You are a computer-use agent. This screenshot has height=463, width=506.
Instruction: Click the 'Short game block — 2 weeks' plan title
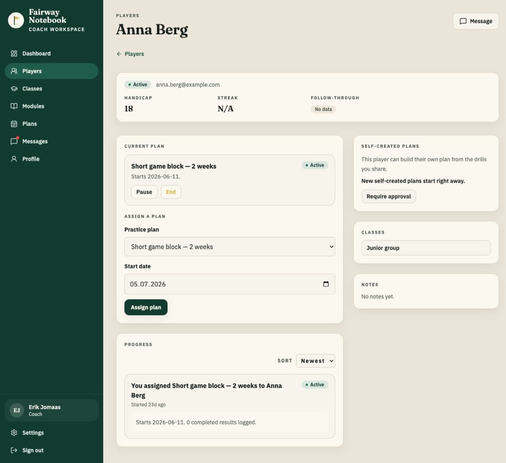[174, 166]
